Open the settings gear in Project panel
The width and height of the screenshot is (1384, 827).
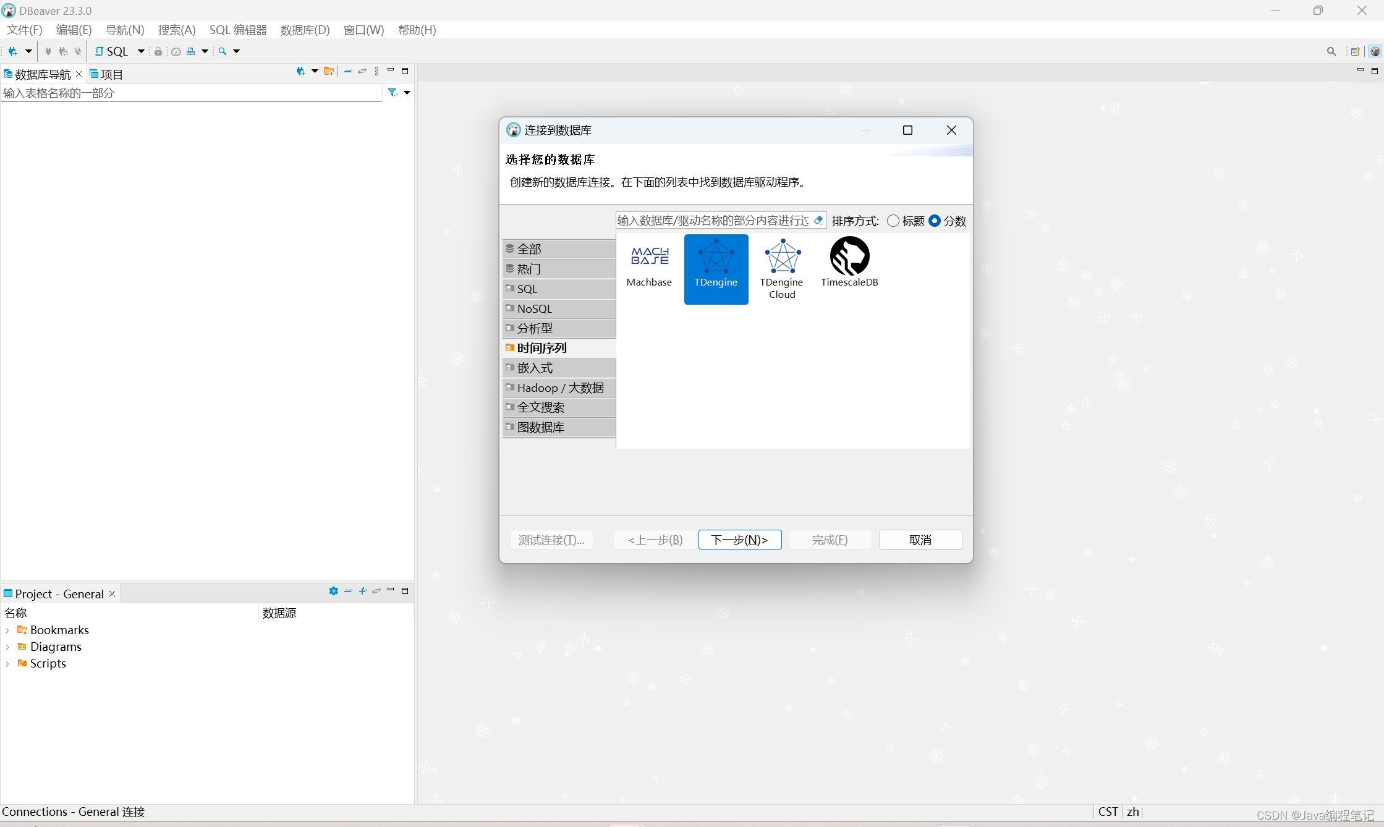click(x=334, y=592)
